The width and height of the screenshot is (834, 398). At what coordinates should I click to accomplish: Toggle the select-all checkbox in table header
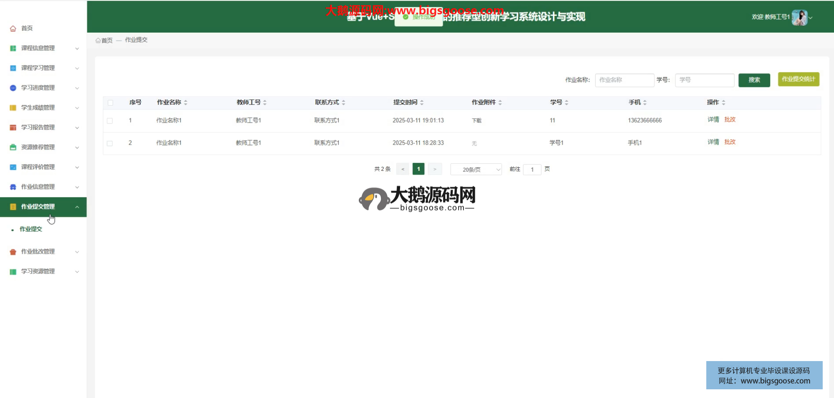(x=110, y=103)
